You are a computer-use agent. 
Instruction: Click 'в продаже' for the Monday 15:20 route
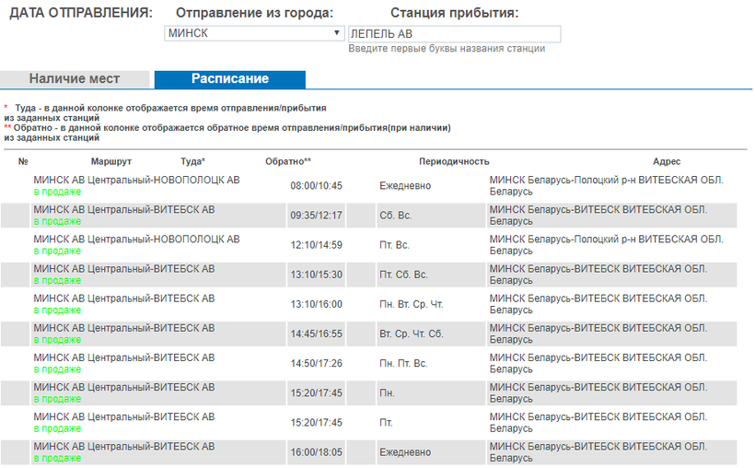[x=57, y=398]
